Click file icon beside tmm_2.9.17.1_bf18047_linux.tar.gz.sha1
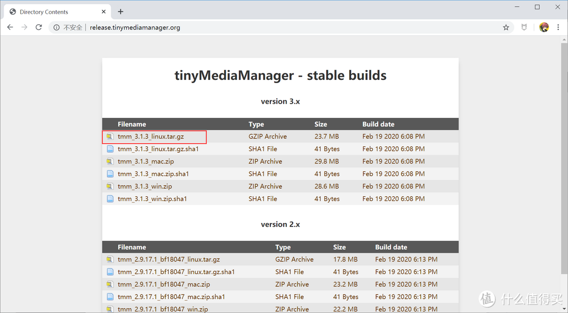 [110, 271]
